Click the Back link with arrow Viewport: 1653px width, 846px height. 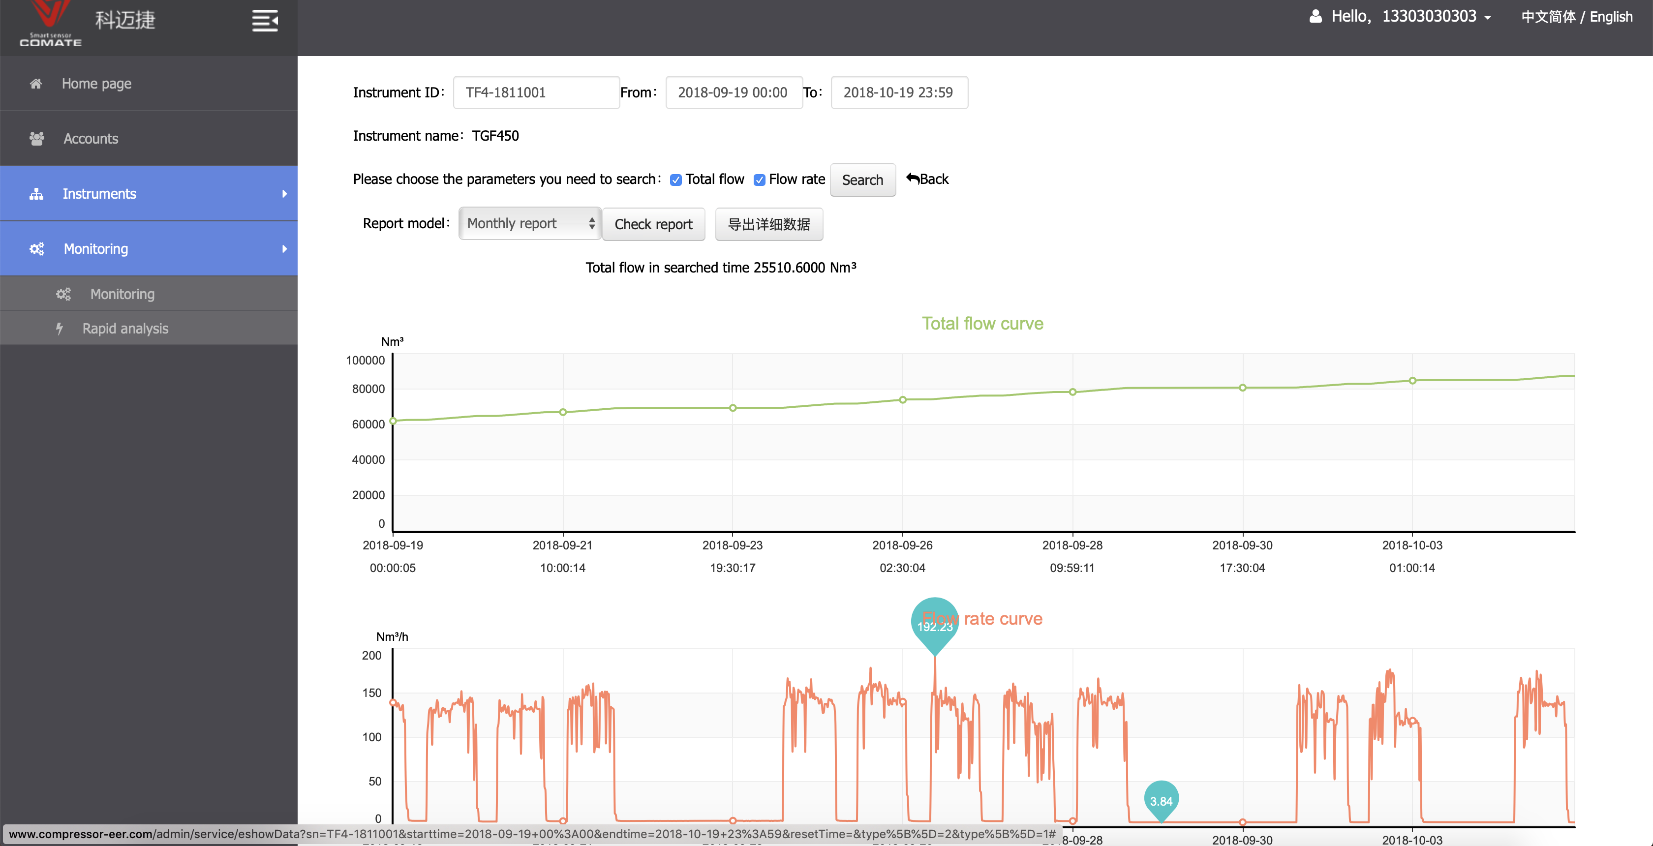coord(926,179)
